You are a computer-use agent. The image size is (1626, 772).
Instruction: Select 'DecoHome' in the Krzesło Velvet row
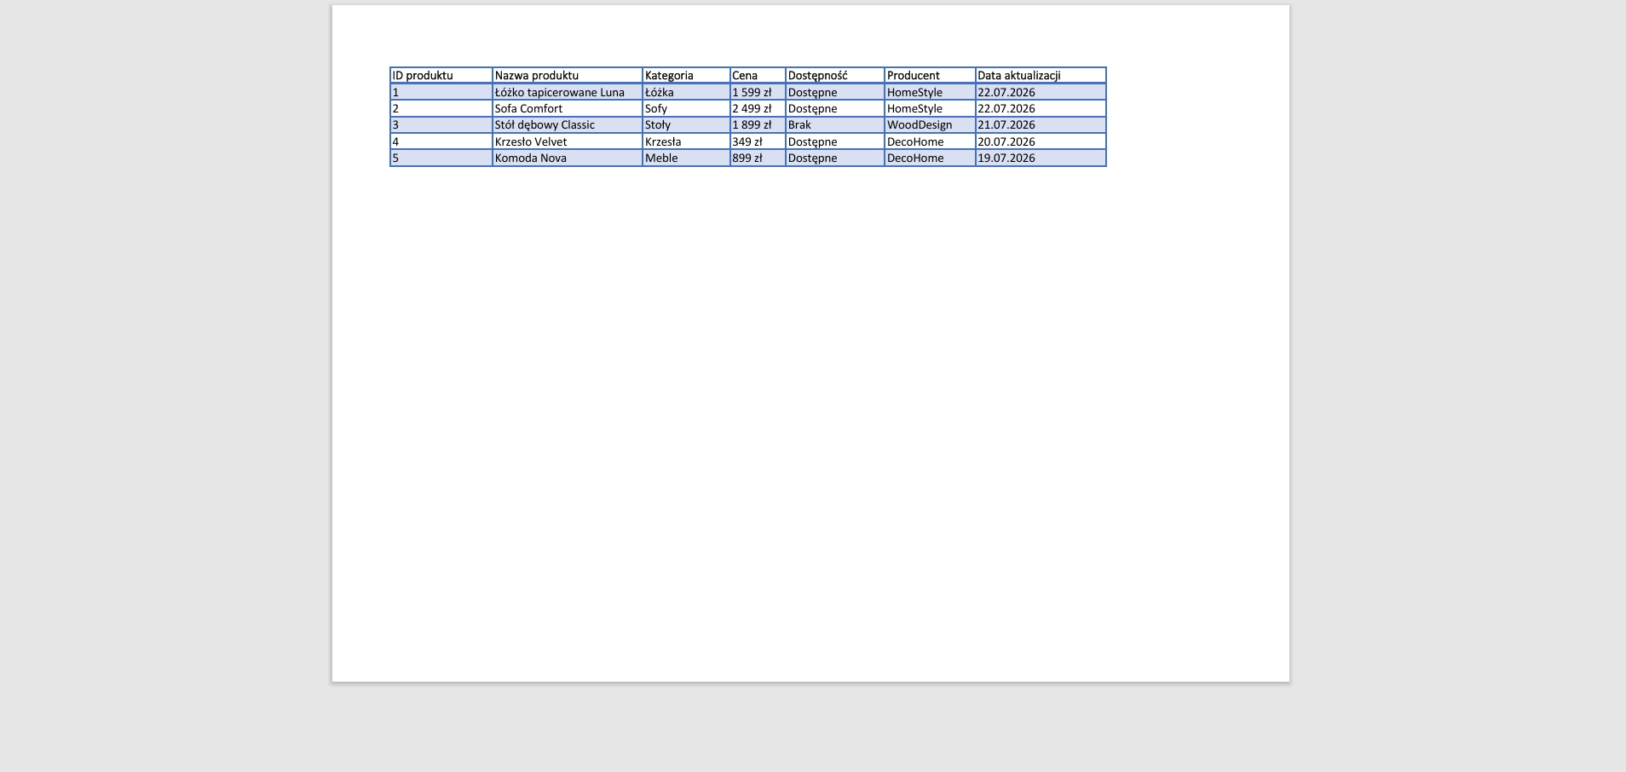pyautogui.click(x=930, y=141)
